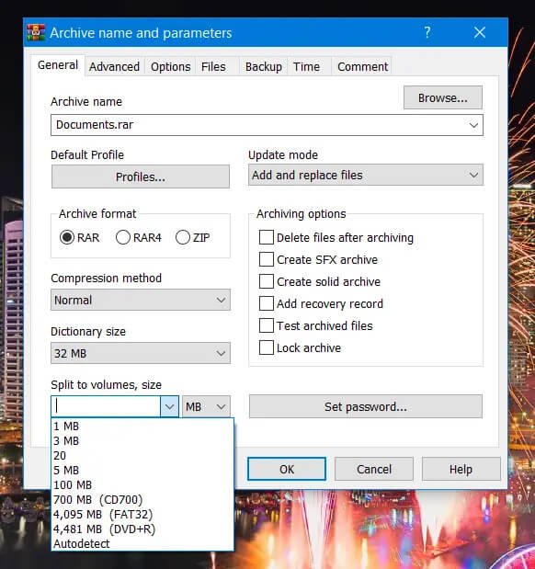Select the RAR archive format
The image size is (535, 569).
[67, 237]
